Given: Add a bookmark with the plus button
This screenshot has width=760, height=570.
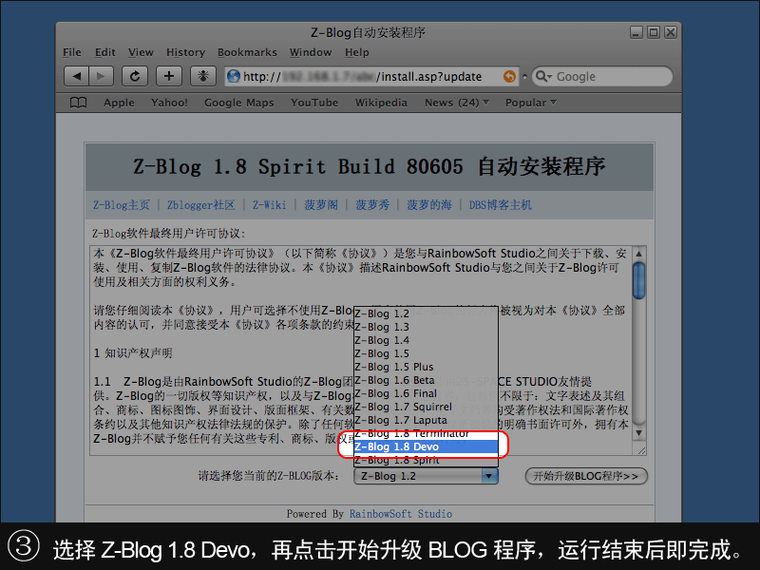Looking at the screenshot, I should tap(169, 76).
